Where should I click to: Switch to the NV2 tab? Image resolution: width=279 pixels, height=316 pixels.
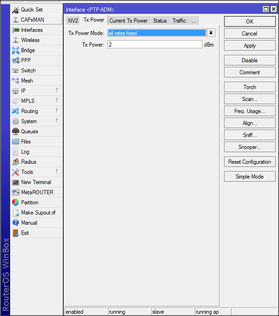pyautogui.click(x=73, y=21)
